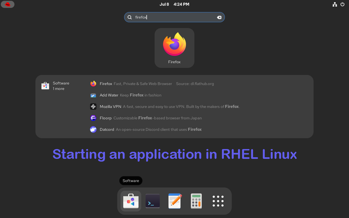Open Software from the dock
The image size is (349, 218).
131,201
